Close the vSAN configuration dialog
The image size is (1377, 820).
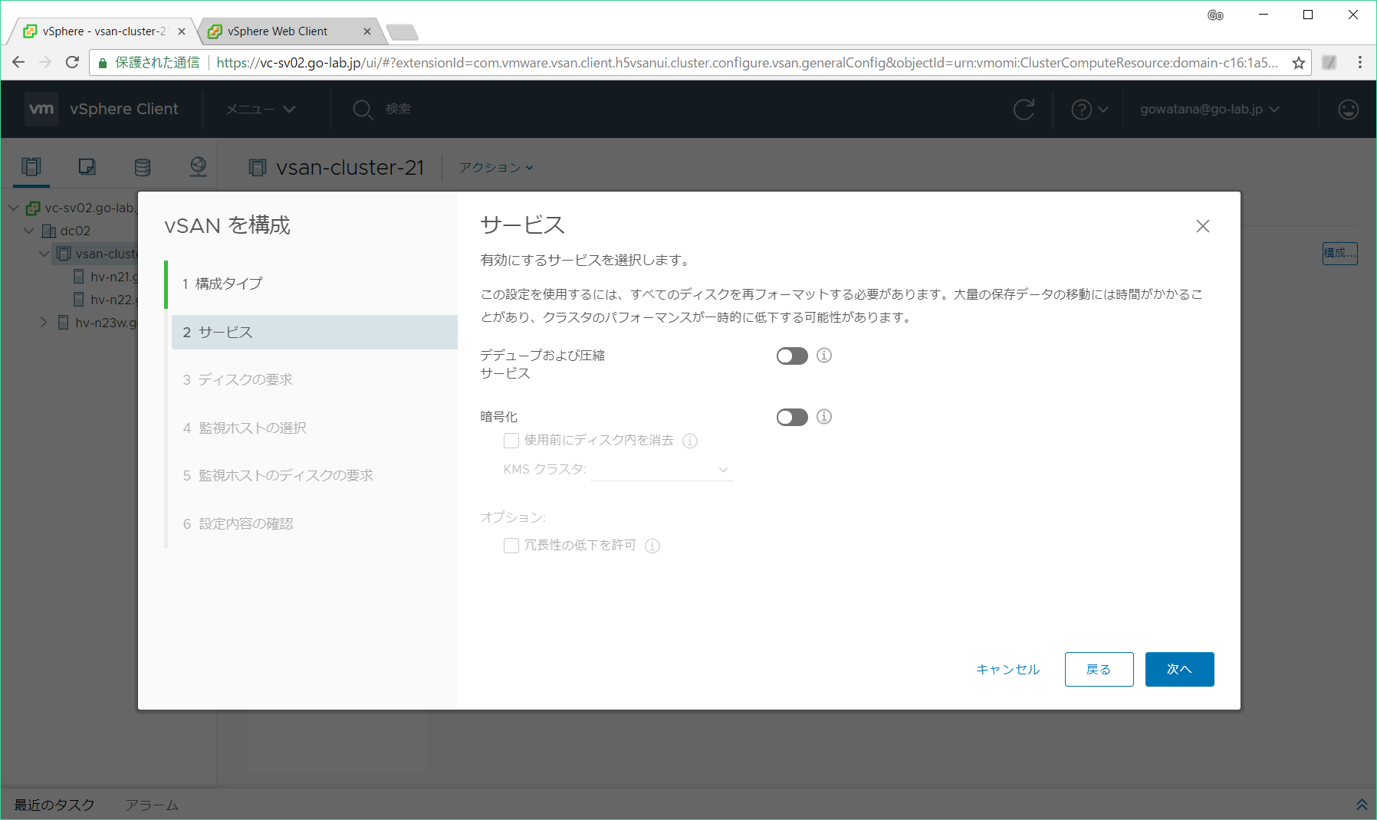coord(1202,226)
